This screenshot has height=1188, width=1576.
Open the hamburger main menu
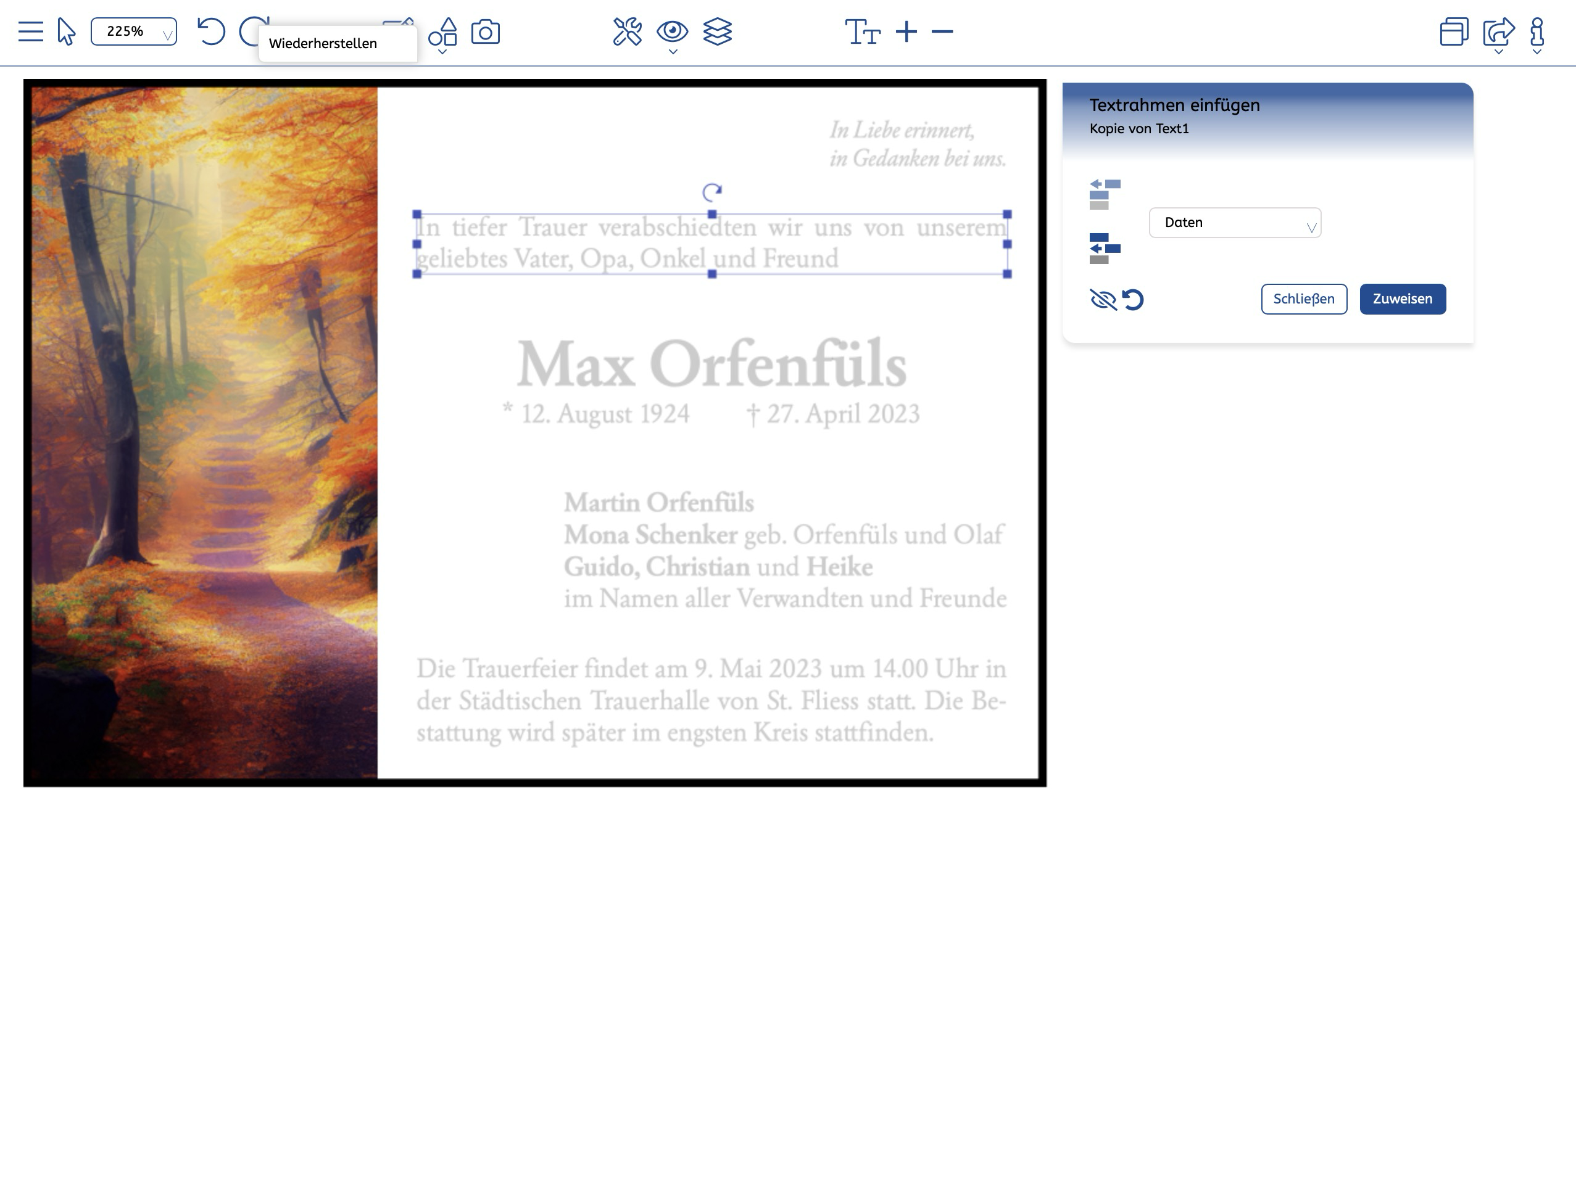point(31,32)
